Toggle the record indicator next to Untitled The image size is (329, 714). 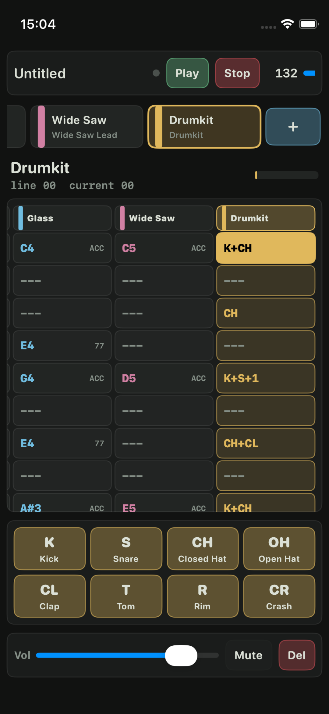click(156, 73)
